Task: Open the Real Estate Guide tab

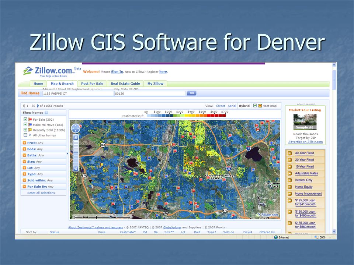Action: pyautogui.click(x=125, y=84)
